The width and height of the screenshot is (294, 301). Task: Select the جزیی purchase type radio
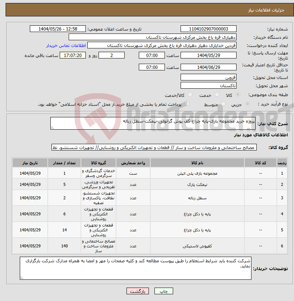point(247,104)
